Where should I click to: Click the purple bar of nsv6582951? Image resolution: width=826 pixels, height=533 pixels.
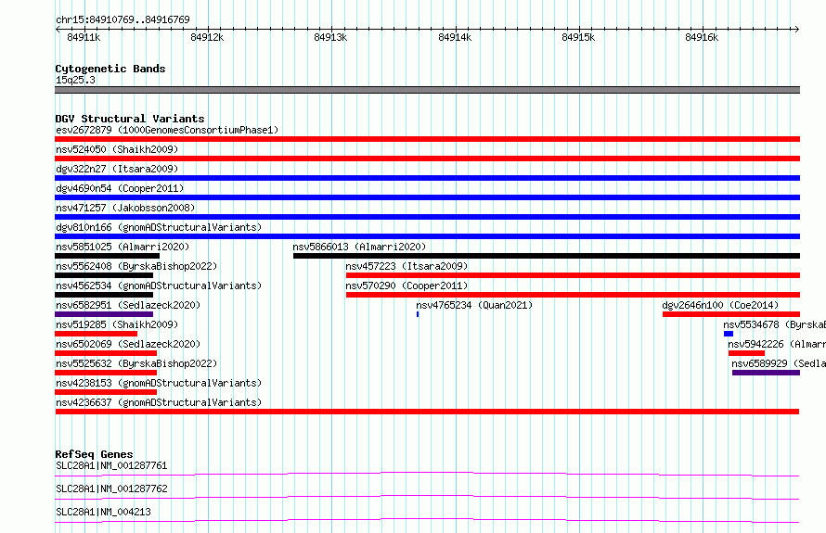104,314
